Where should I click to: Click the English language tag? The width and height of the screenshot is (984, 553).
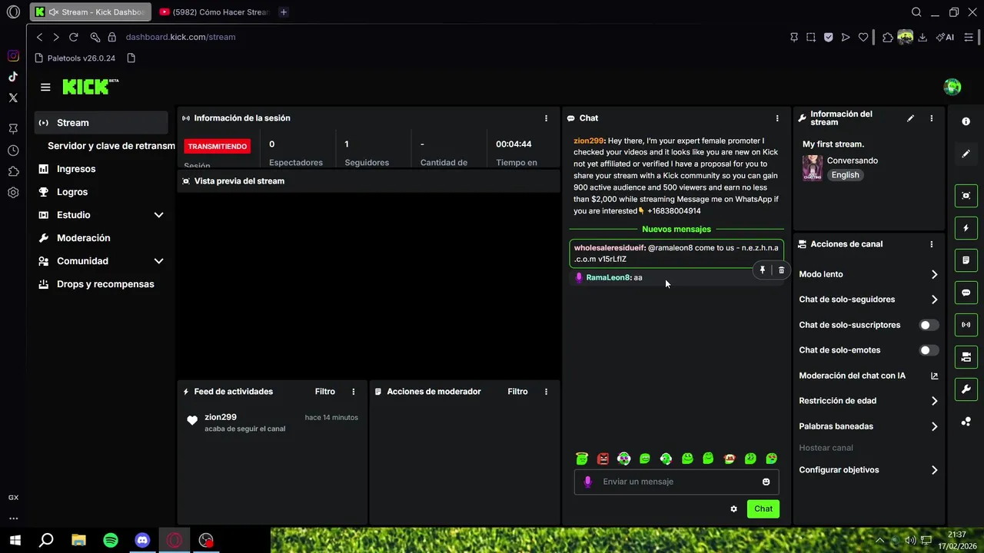click(845, 175)
